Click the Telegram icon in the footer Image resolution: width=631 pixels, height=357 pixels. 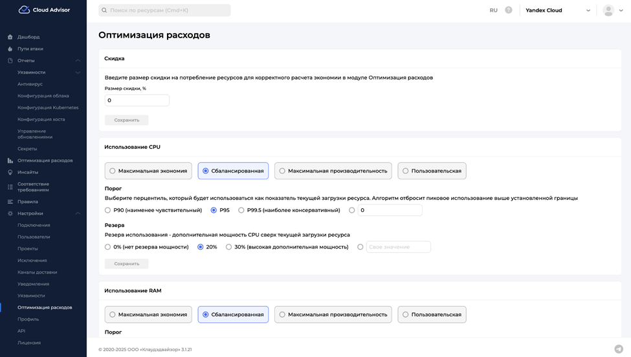point(619,349)
